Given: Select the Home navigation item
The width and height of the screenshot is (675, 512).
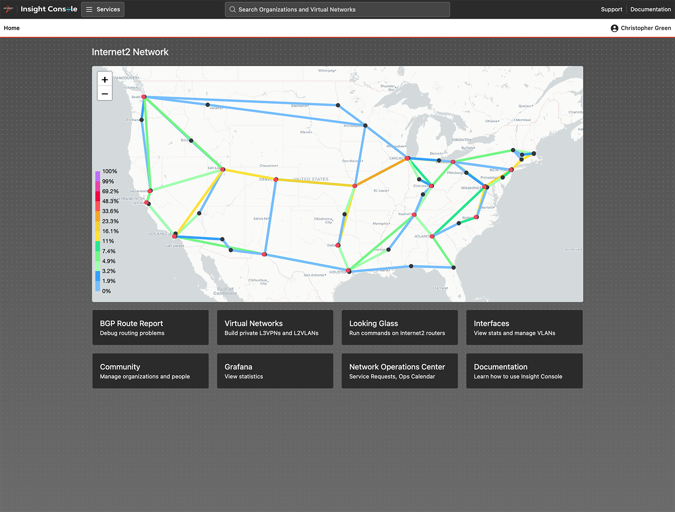Looking at the screenshot, I should (x=11, y=28).
